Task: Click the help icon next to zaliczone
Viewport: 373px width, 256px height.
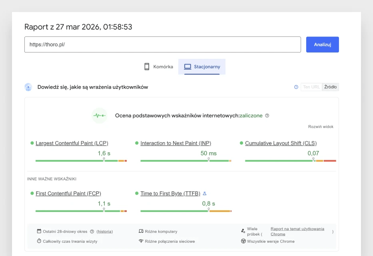Action: point(267,115)
